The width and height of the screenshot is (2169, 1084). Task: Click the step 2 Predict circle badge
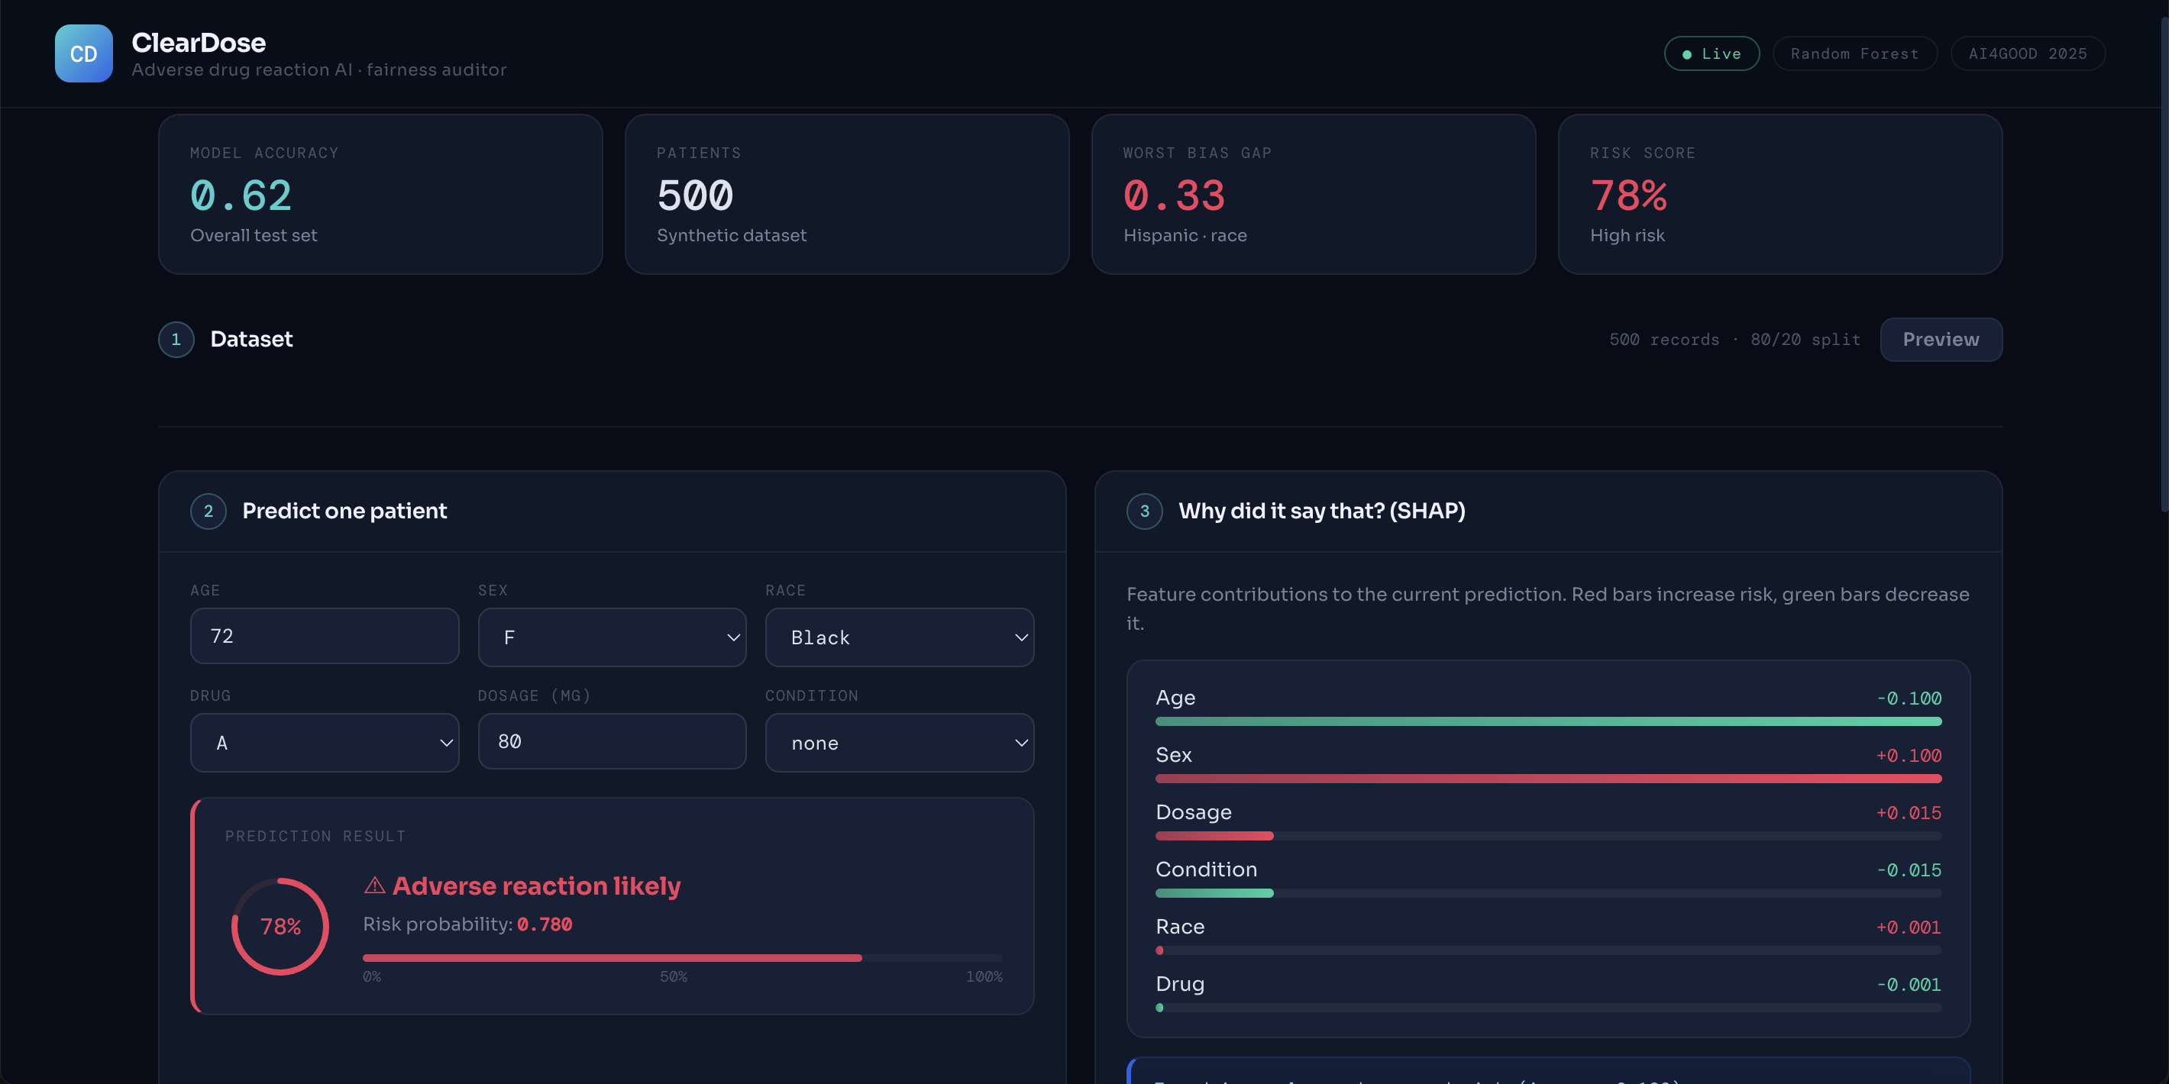click(208, 511)
